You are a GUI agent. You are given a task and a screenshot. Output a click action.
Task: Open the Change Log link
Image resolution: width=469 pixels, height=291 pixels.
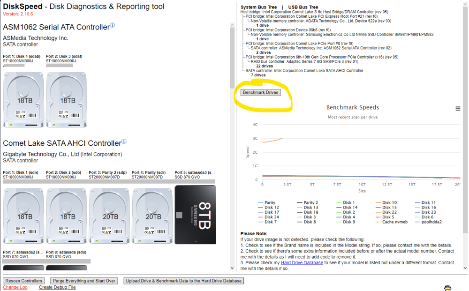[15, 287]
